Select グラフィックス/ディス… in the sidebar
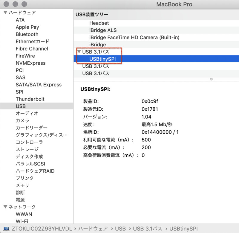The height and width of the screenshot is (233, 239). coord(42,135)
